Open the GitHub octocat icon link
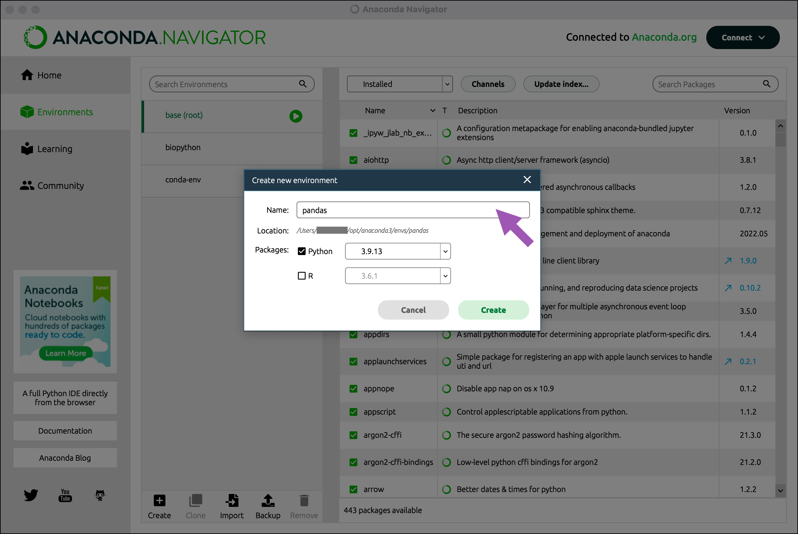Image resolution: width=798 pixels, height=534 pixels. pos(100,495)
